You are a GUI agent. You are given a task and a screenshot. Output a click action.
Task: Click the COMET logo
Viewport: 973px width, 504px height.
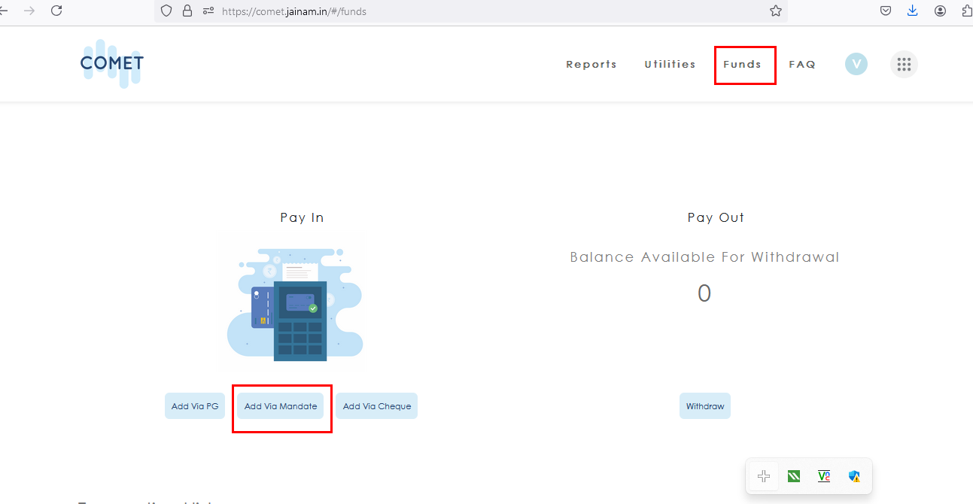point(111,64)
